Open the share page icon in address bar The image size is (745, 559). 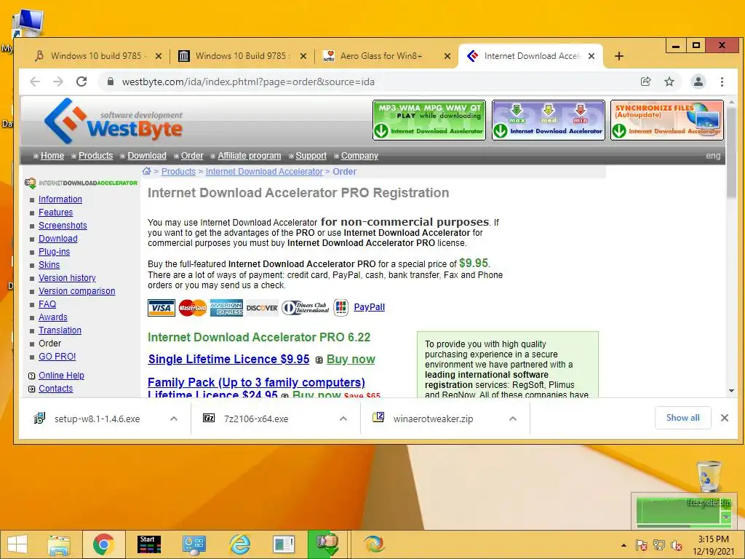[646, 82]
